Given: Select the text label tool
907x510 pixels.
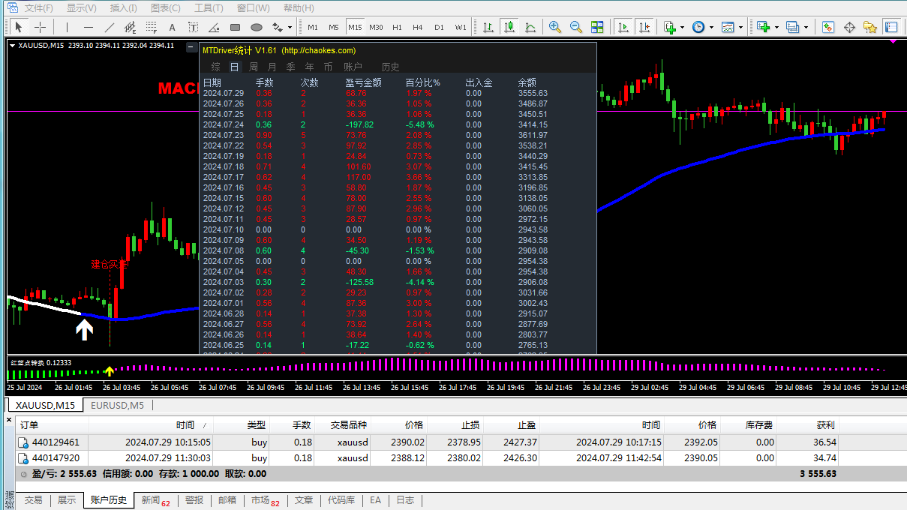Looking at the screenshot, I should (x=193, y=27).
